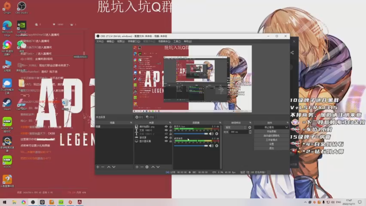Open the transition type dropdown
The height and width of the screenshot is (206, 366).
coord(235,128)
